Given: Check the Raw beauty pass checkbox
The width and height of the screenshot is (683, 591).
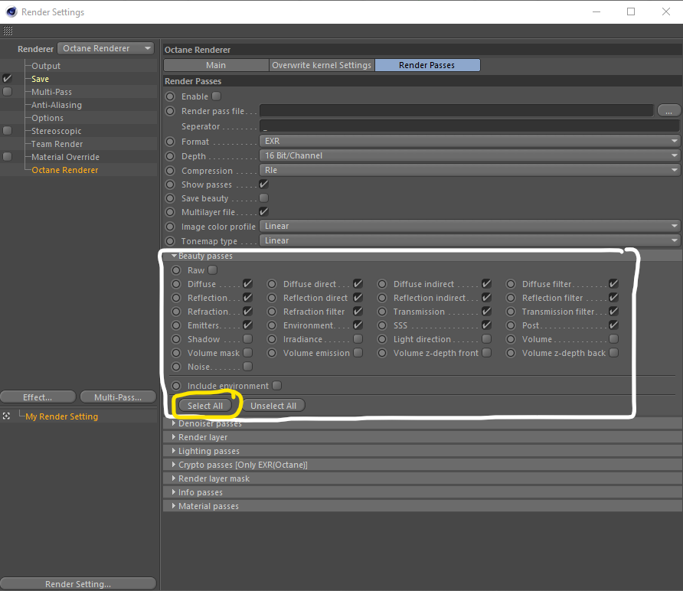Looking at the screenshot, I should click(x=213, y=270).
